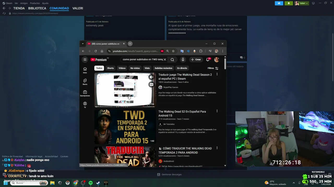Open the Productos menu in Steam
The width and height of the screenshot is (334, 187).
click(x=35, y=3)
